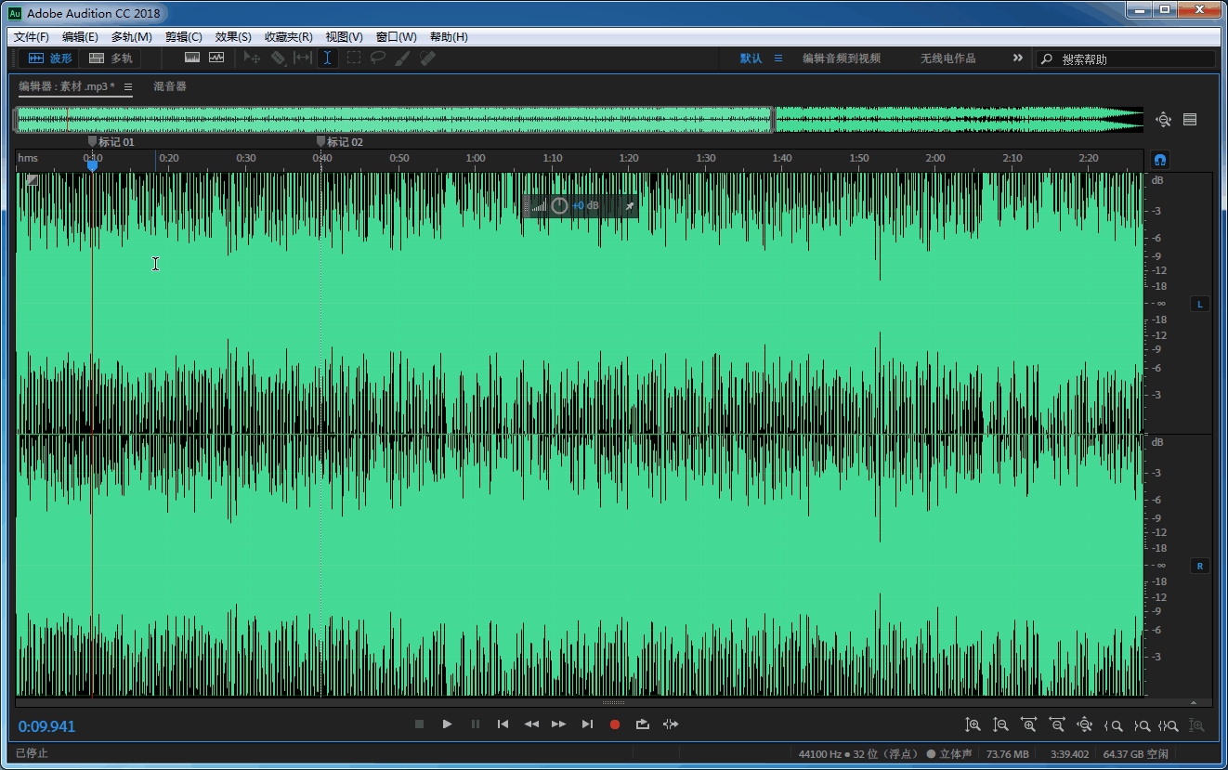Image resolution: width=1228 pixels, height=770 pixels.
Task: Select the 编辑器: 素材.mp3 tab
Action: tap(67, 86)
